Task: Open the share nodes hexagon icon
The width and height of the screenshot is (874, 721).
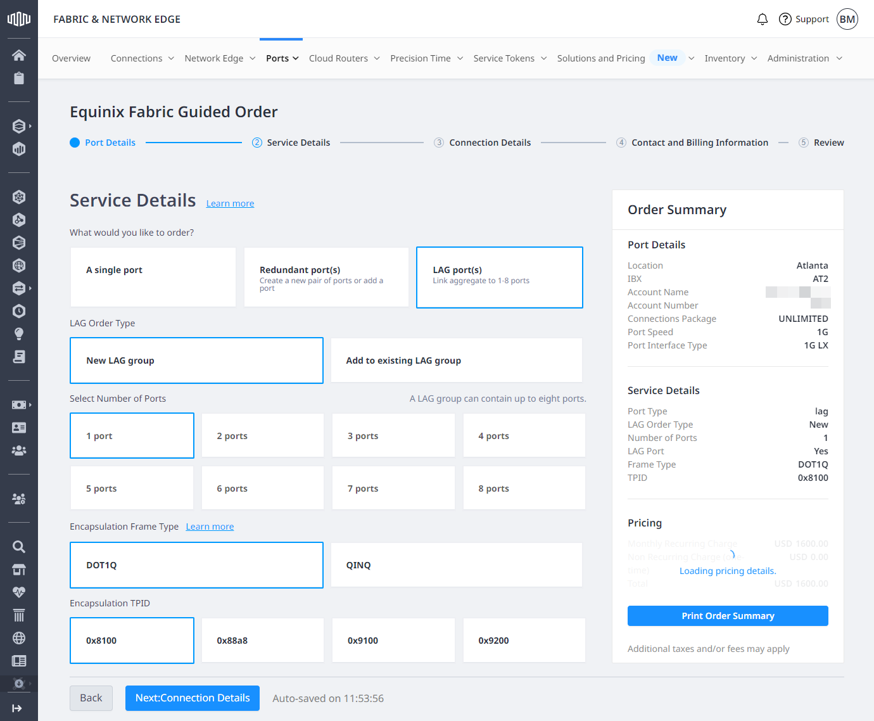Action: [x=19, y=220]
